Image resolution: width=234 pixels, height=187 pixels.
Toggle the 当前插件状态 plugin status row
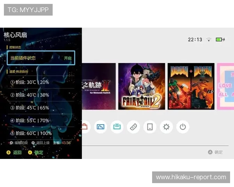tap(41, 58)
